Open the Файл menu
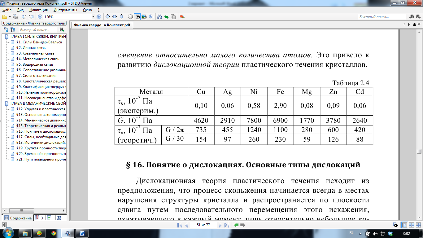 point(7,10)
